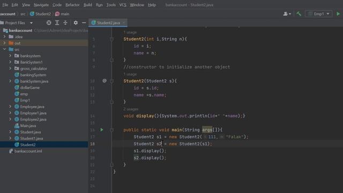Fold the main method block

tap(111, 130)
